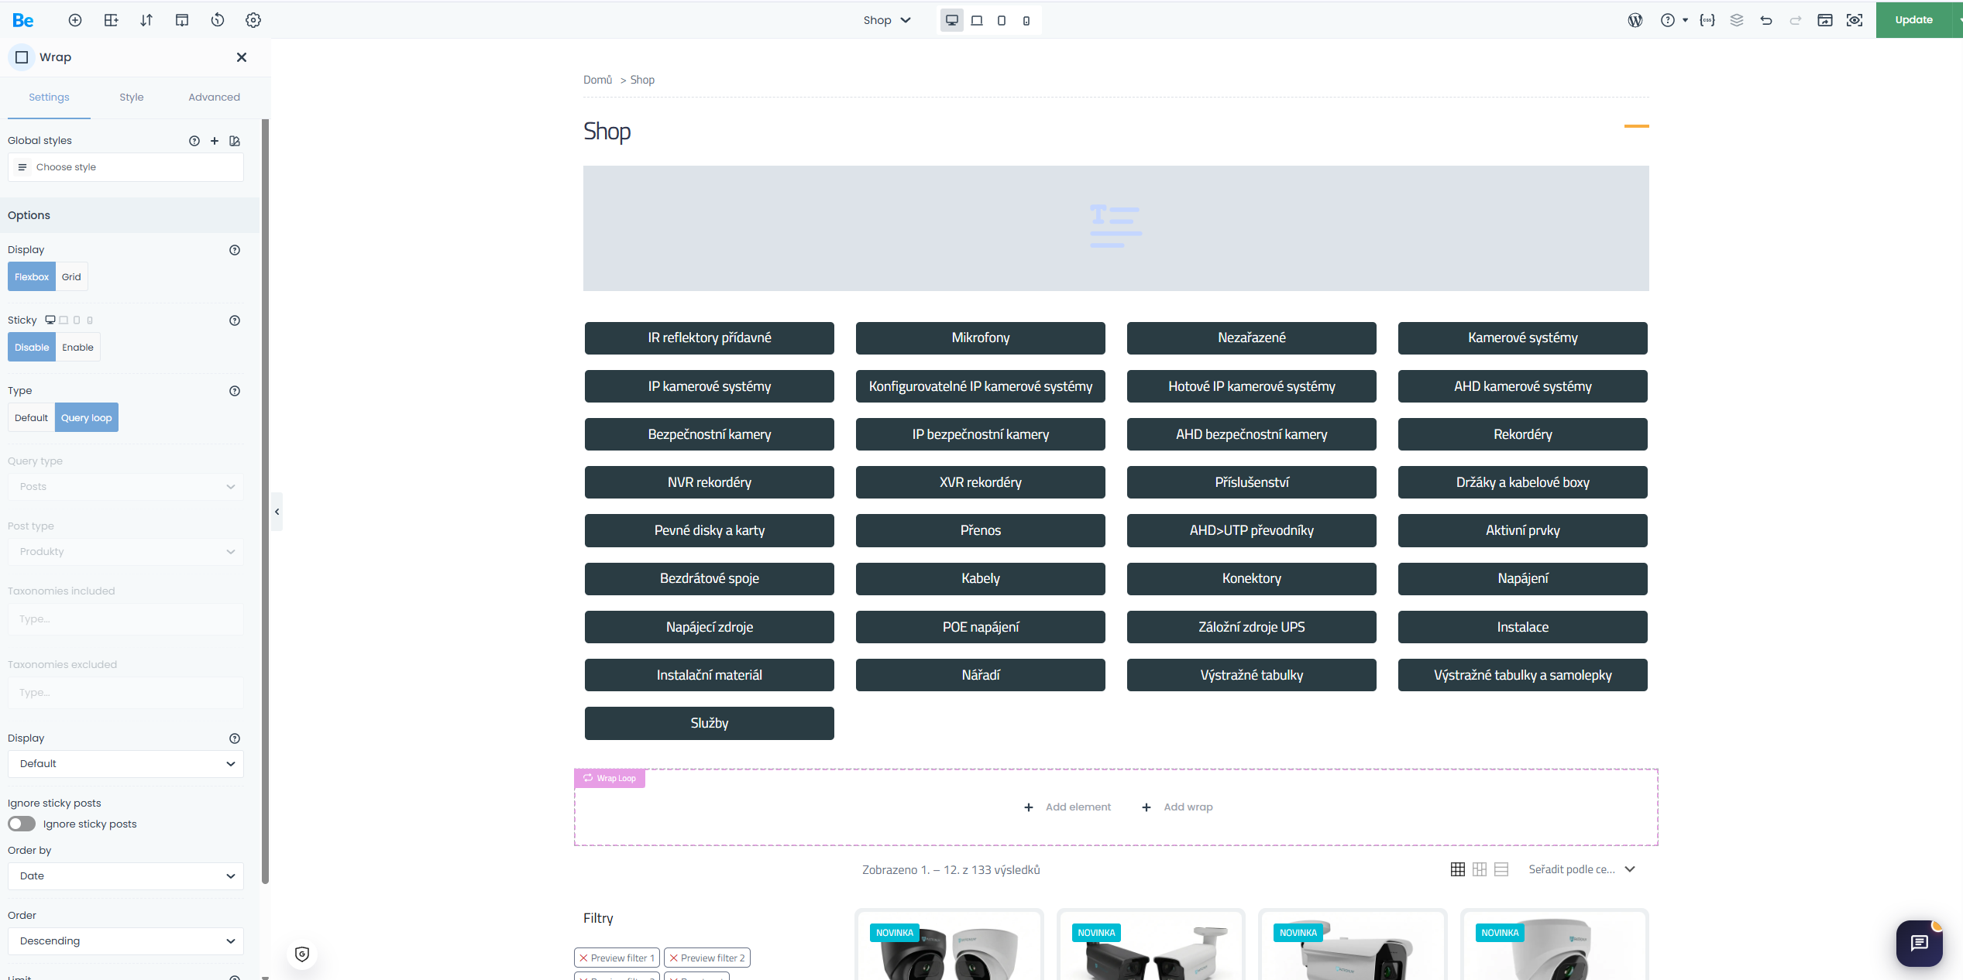
Task: Click the Choose style input field
Action: [125, 167]
